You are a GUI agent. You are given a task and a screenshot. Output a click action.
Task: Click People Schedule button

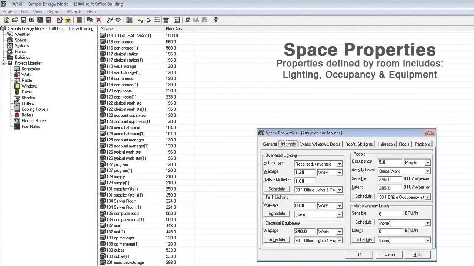pyautogui.click(x=363, y=196)
